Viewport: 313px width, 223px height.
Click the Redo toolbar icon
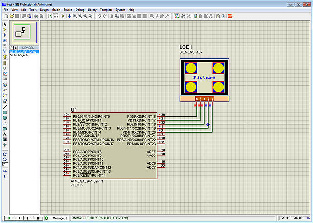point(105,16)
